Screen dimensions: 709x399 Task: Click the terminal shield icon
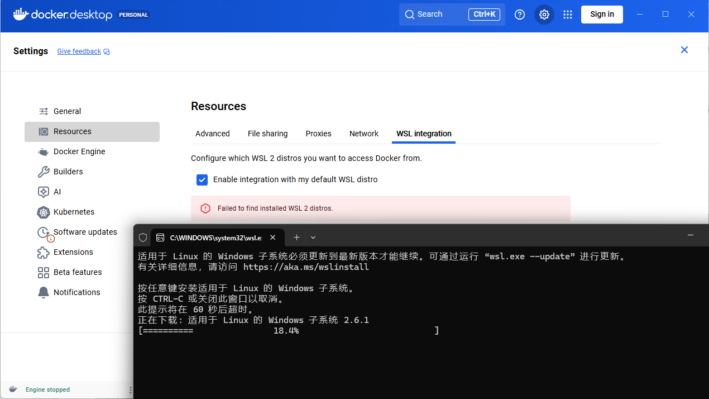coord(143,237)
